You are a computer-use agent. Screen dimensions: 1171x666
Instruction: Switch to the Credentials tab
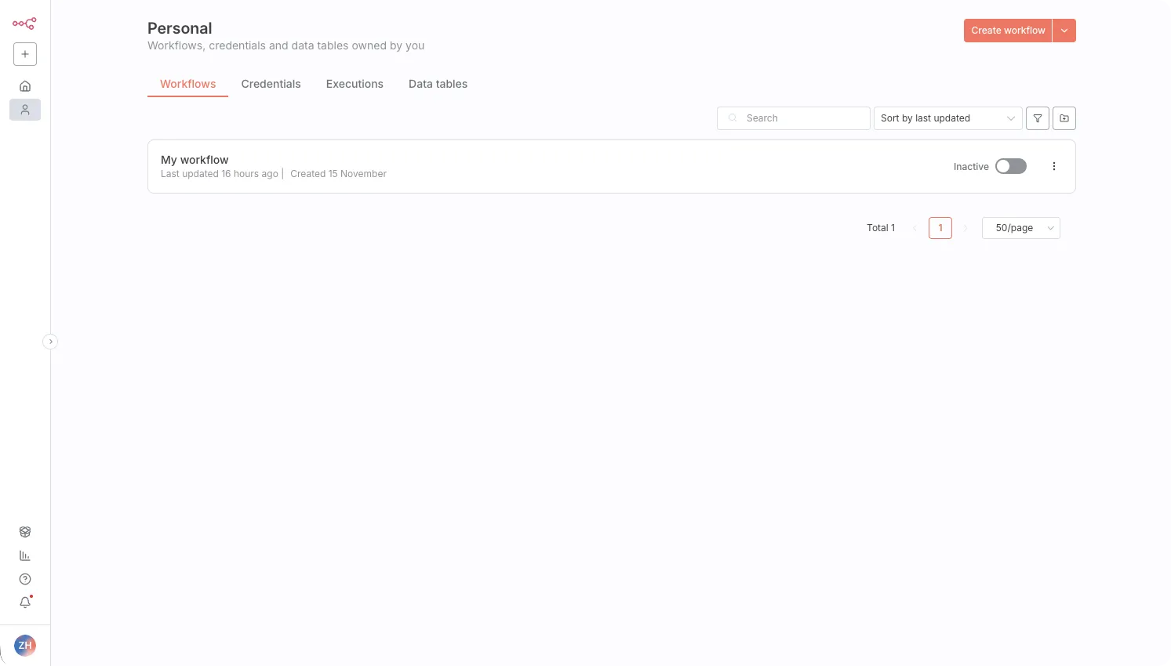pyautogui.click(x=271, y=84)
